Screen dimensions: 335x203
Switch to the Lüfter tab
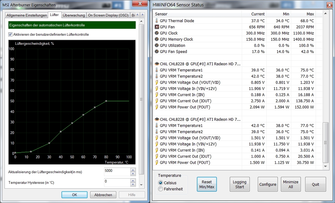[x=55, y=15]
